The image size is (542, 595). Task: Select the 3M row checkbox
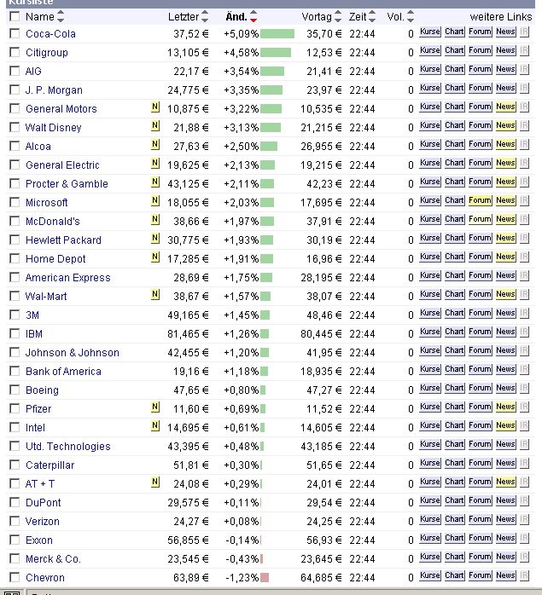(15, 315)
